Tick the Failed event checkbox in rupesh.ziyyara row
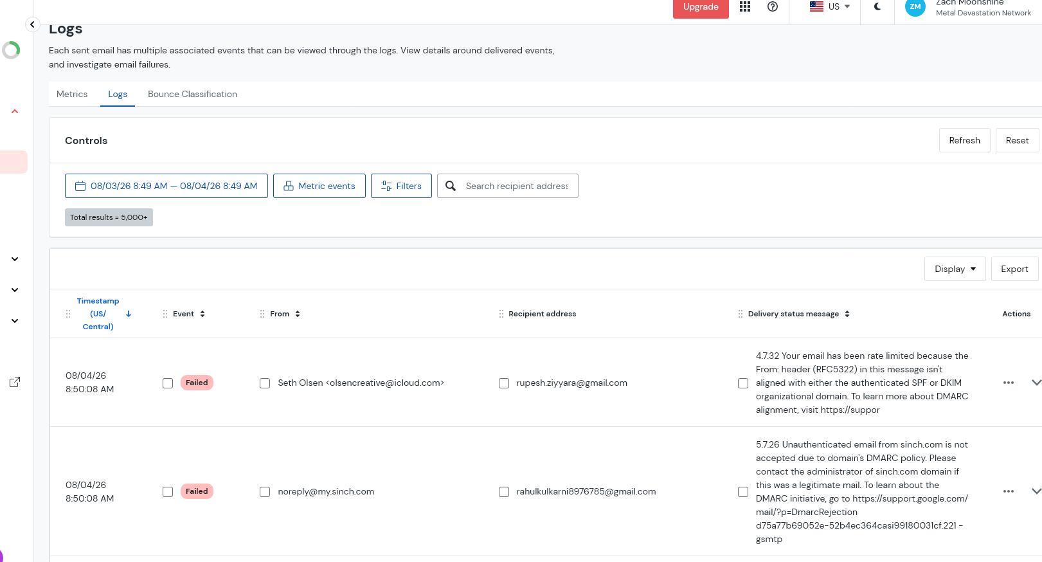The image size is (1042, 562). click(x=168, y=383)
